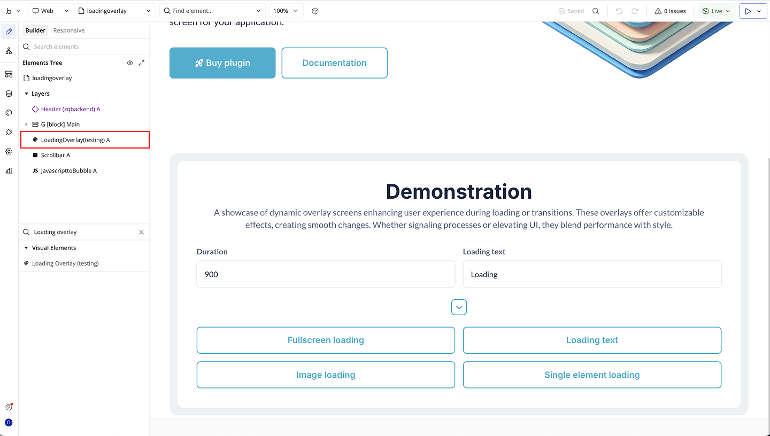Click the Elements Tree title
The width and height of the screenshot is (770, 436).
42,63
